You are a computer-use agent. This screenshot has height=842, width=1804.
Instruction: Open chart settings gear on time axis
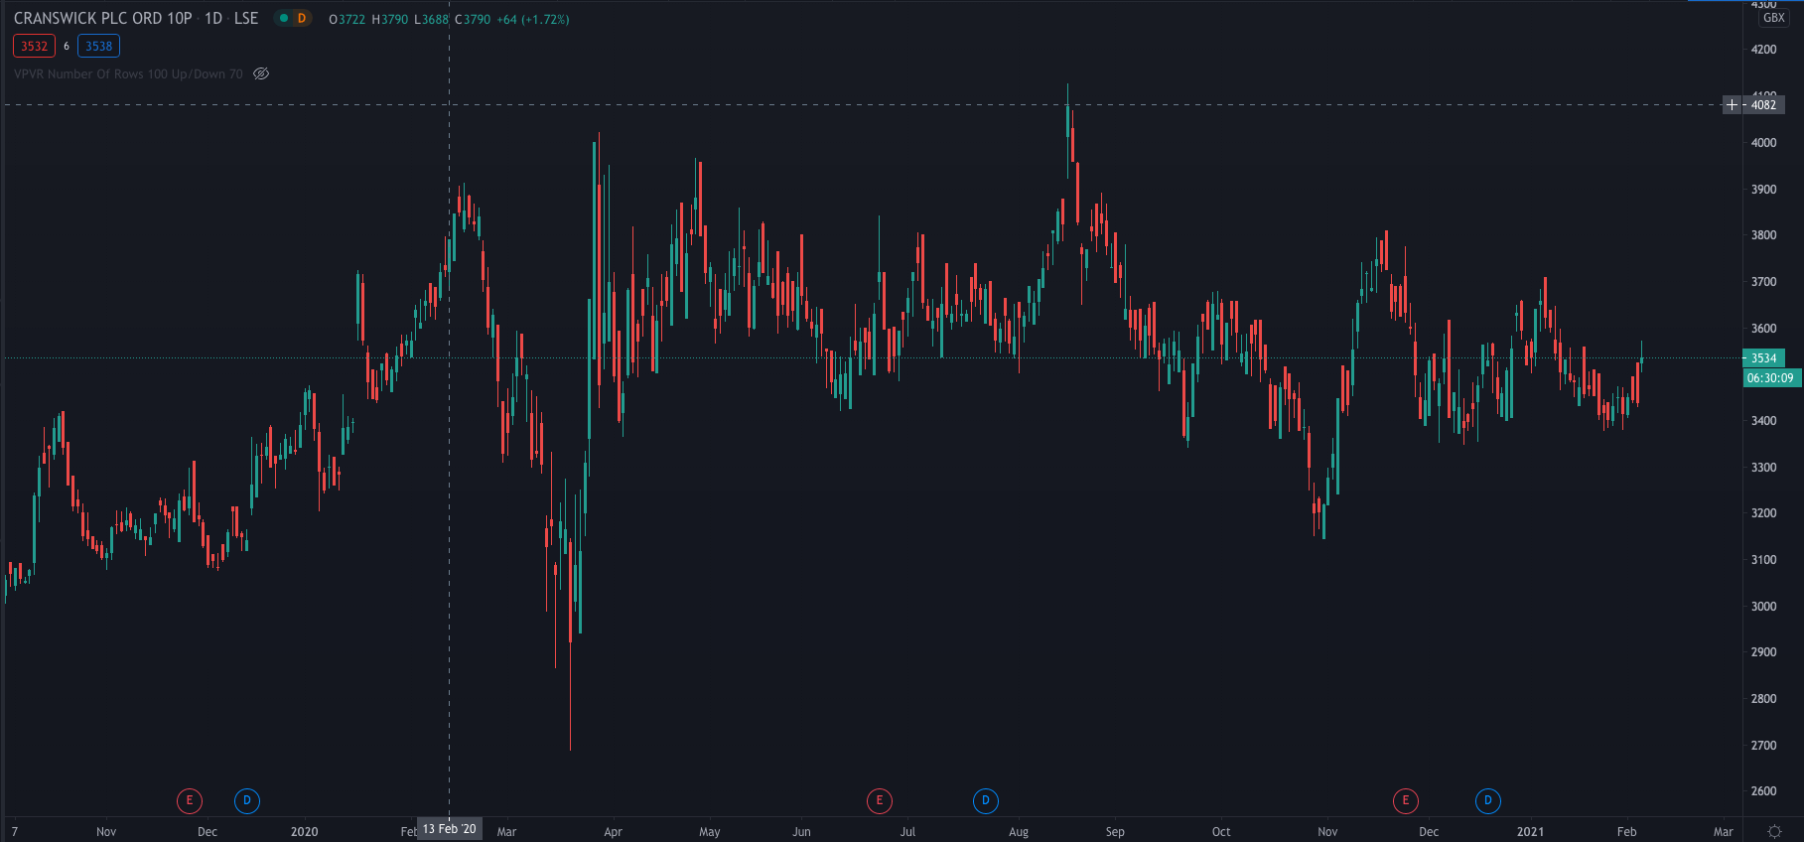pos(1774,831)
